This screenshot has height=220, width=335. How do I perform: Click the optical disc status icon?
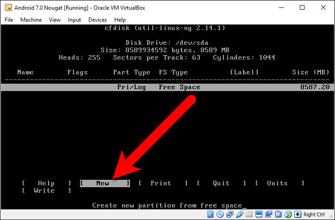220,214
